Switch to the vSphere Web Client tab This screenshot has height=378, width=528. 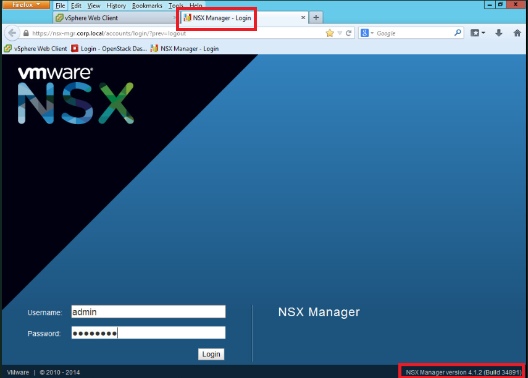click(x=114, y=18)
